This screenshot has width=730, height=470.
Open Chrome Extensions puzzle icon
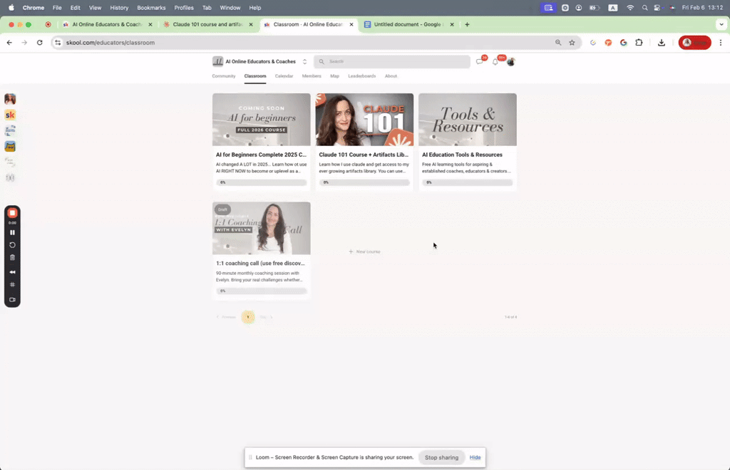point(639,42)
